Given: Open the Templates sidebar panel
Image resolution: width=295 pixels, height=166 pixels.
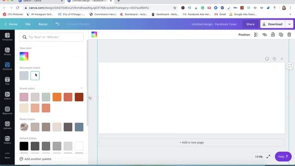Looking at the screenshot, I should (x=7, y=37).
